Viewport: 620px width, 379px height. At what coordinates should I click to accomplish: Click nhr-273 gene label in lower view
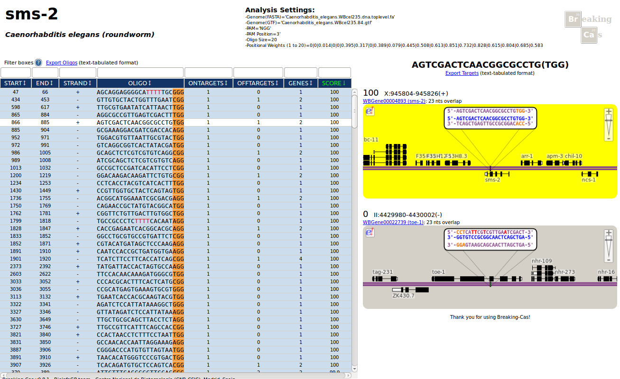click(x=564, y=272)
